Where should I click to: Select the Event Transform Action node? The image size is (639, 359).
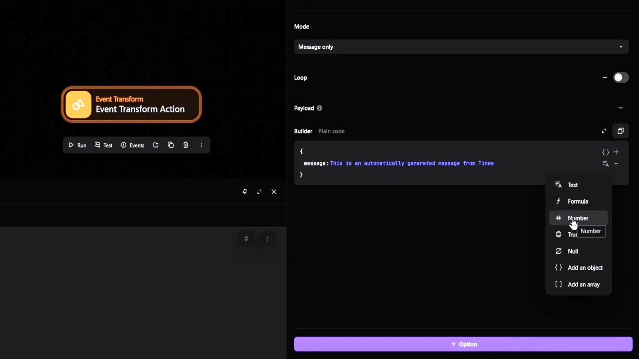point(131,104)
